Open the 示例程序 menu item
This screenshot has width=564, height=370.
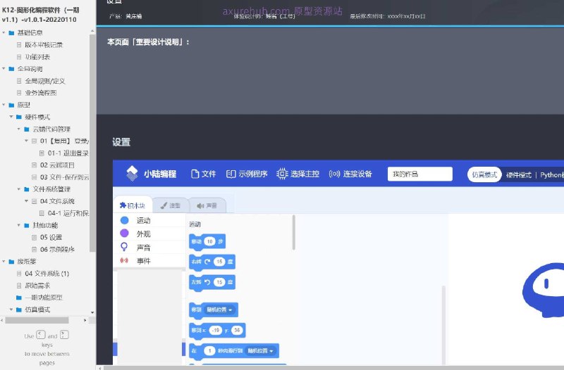[x=247, y=174]
